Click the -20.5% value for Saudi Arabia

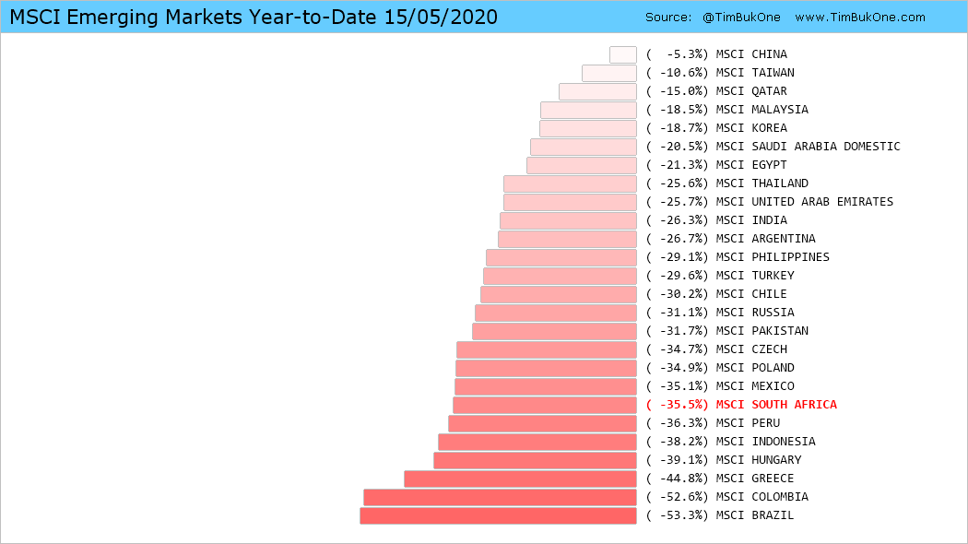coord(678,147)
